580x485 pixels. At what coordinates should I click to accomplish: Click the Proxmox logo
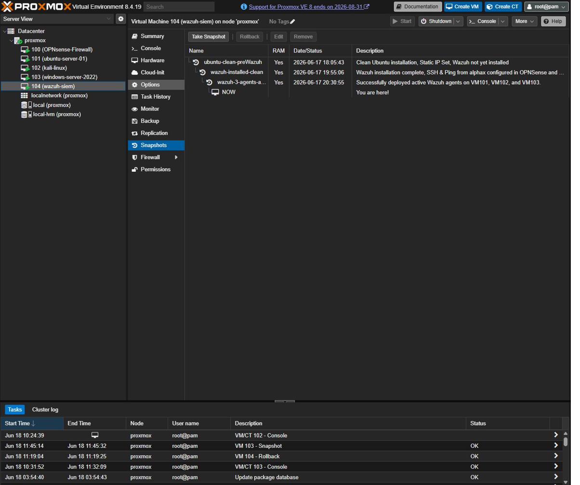pos(36,6)
